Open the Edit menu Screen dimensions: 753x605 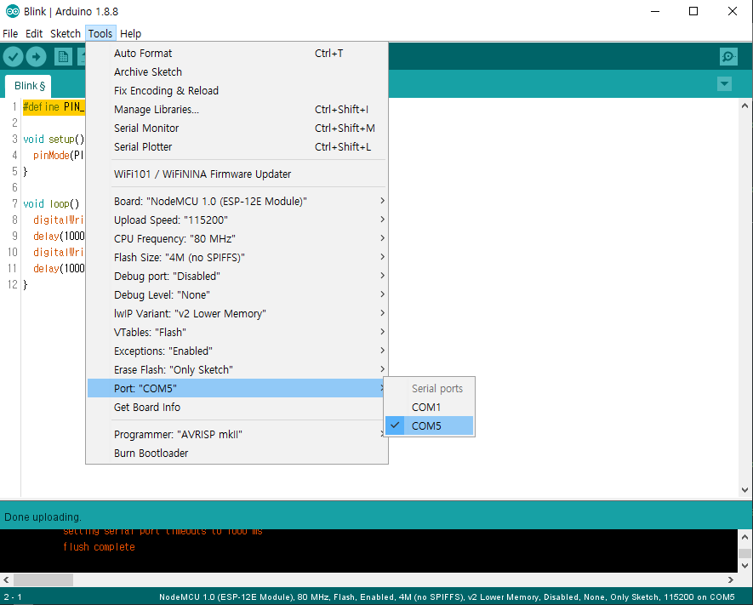pos(34,34)
